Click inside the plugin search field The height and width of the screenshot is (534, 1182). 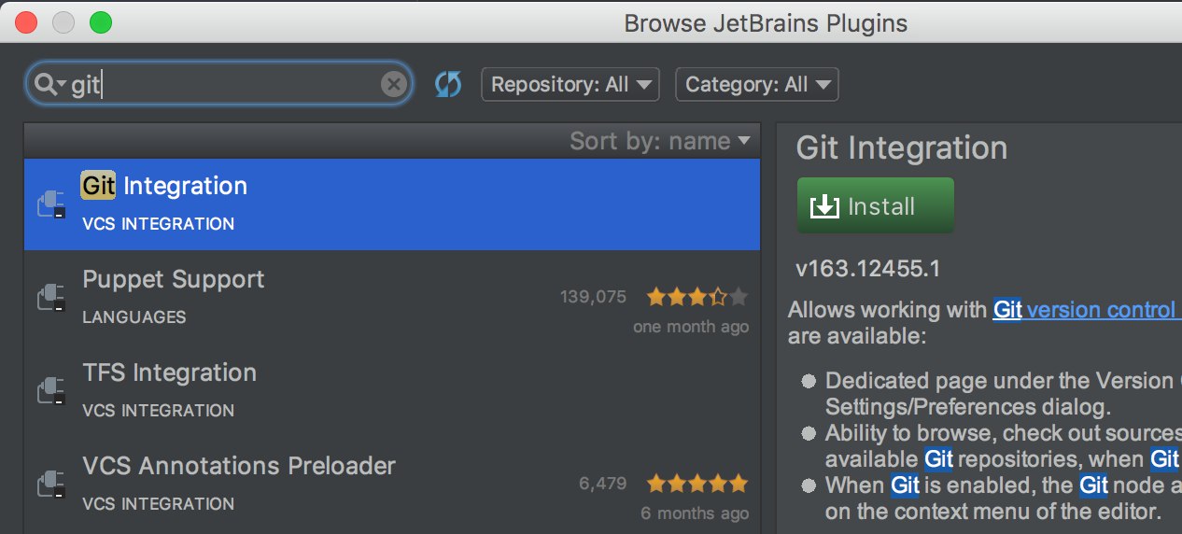[233, 85]
